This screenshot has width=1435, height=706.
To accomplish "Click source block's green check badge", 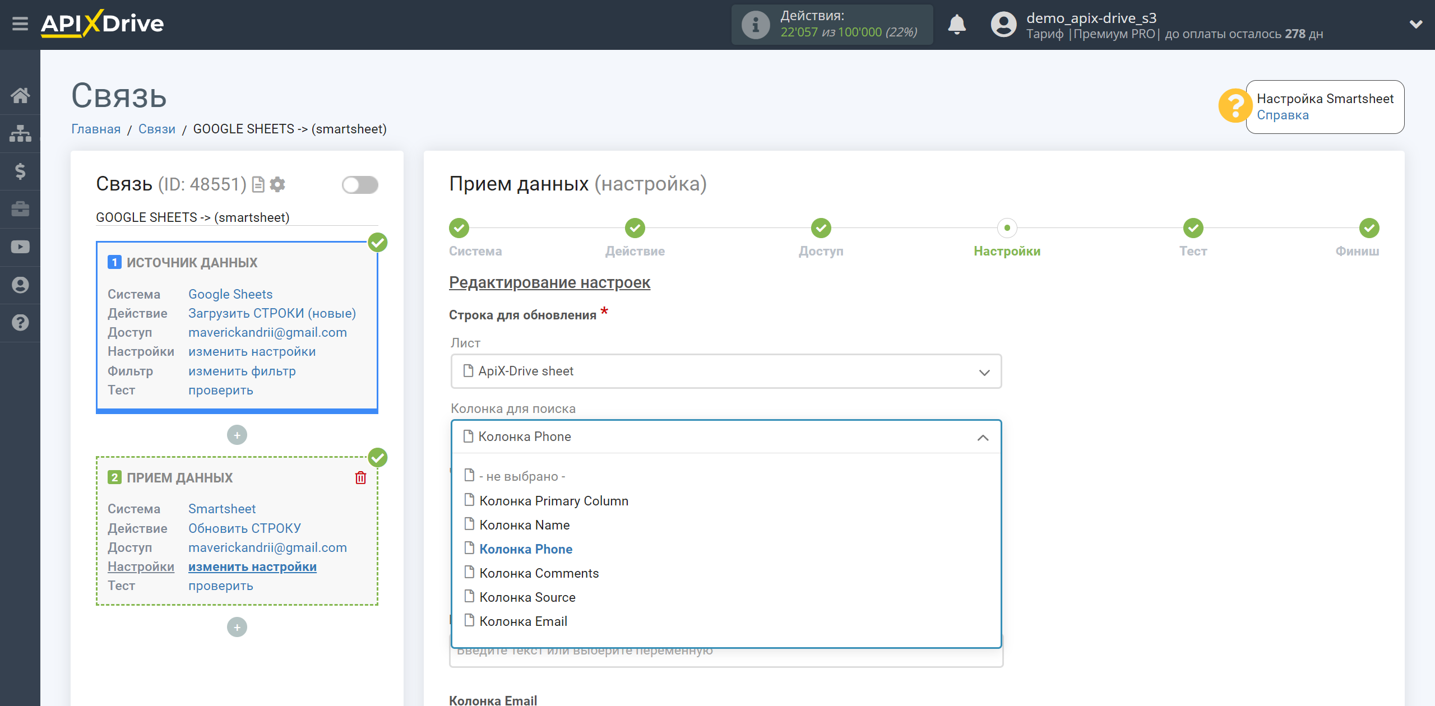I will tap(378, 243).
